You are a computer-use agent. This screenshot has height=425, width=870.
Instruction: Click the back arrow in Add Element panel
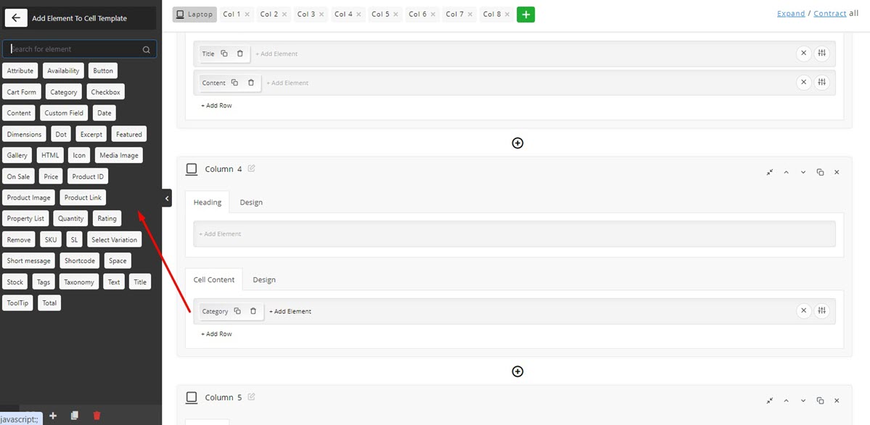[16, 17]
